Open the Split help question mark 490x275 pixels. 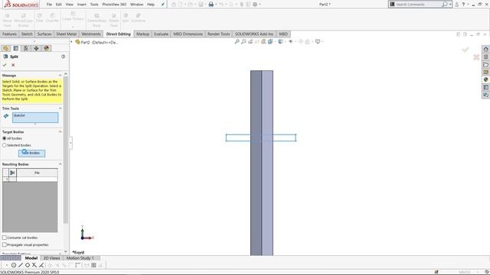click(x=63, y=57)
